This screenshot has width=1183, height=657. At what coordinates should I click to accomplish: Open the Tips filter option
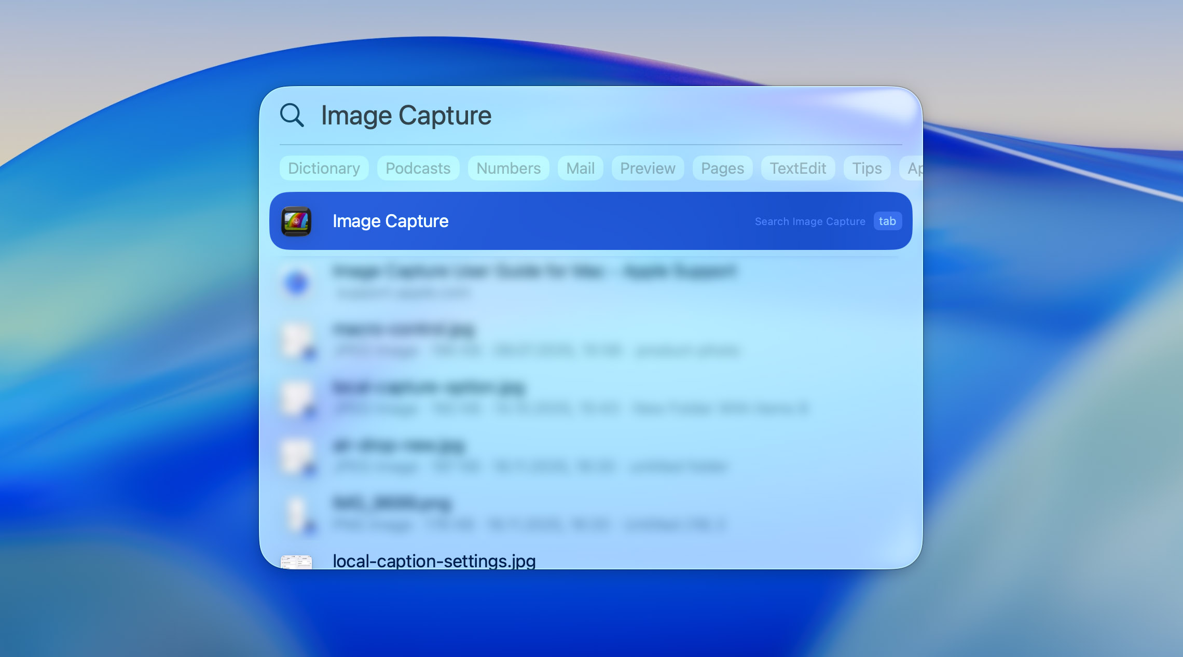[x=866, y=168]
